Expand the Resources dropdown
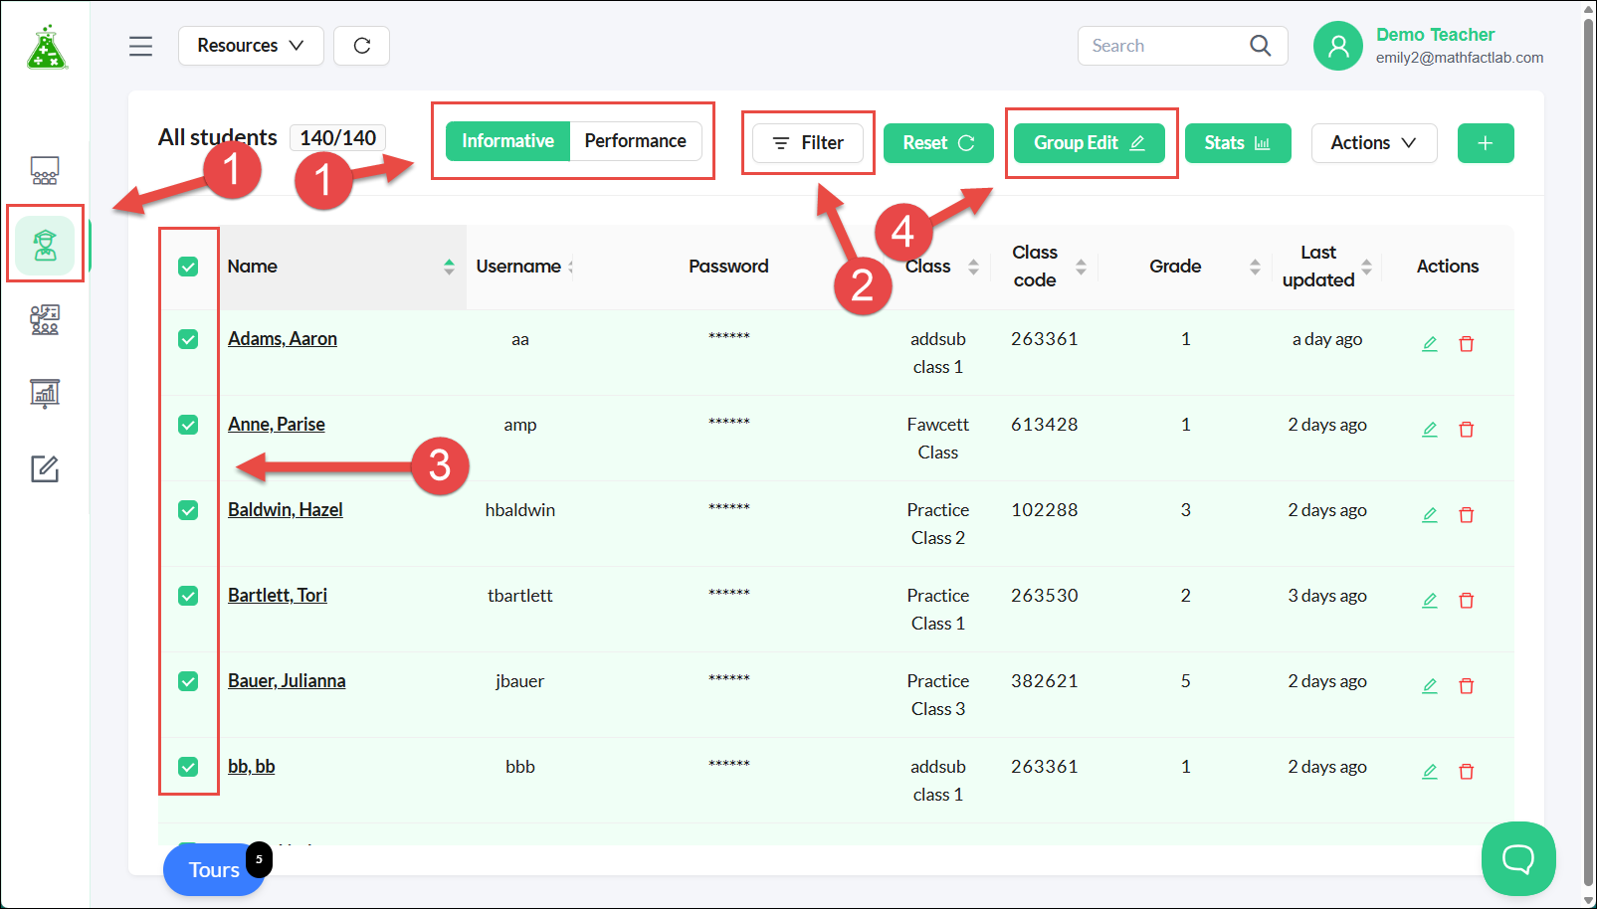The width and height of the screenshot is (1597, 909). 251,46
